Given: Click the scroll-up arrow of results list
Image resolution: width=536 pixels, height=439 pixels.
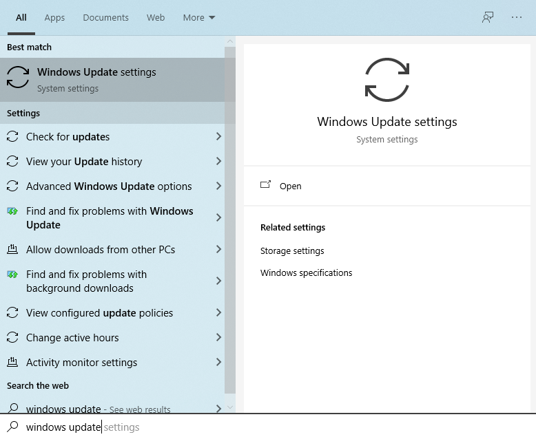Looking at the screenshot, I should point(230,41).
